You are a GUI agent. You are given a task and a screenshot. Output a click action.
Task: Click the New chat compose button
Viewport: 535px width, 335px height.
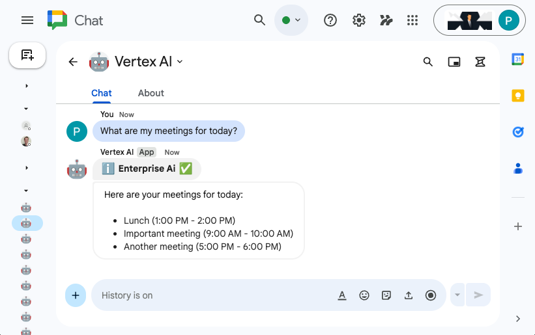(27, 55)
